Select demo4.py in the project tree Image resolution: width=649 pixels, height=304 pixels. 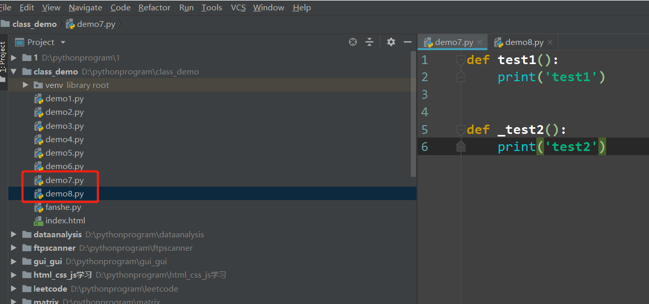click(x=65, y=139)
